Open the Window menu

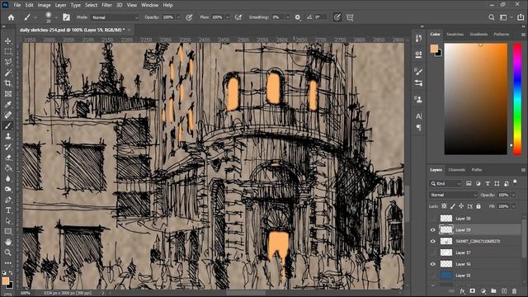(x=149, y=5)
